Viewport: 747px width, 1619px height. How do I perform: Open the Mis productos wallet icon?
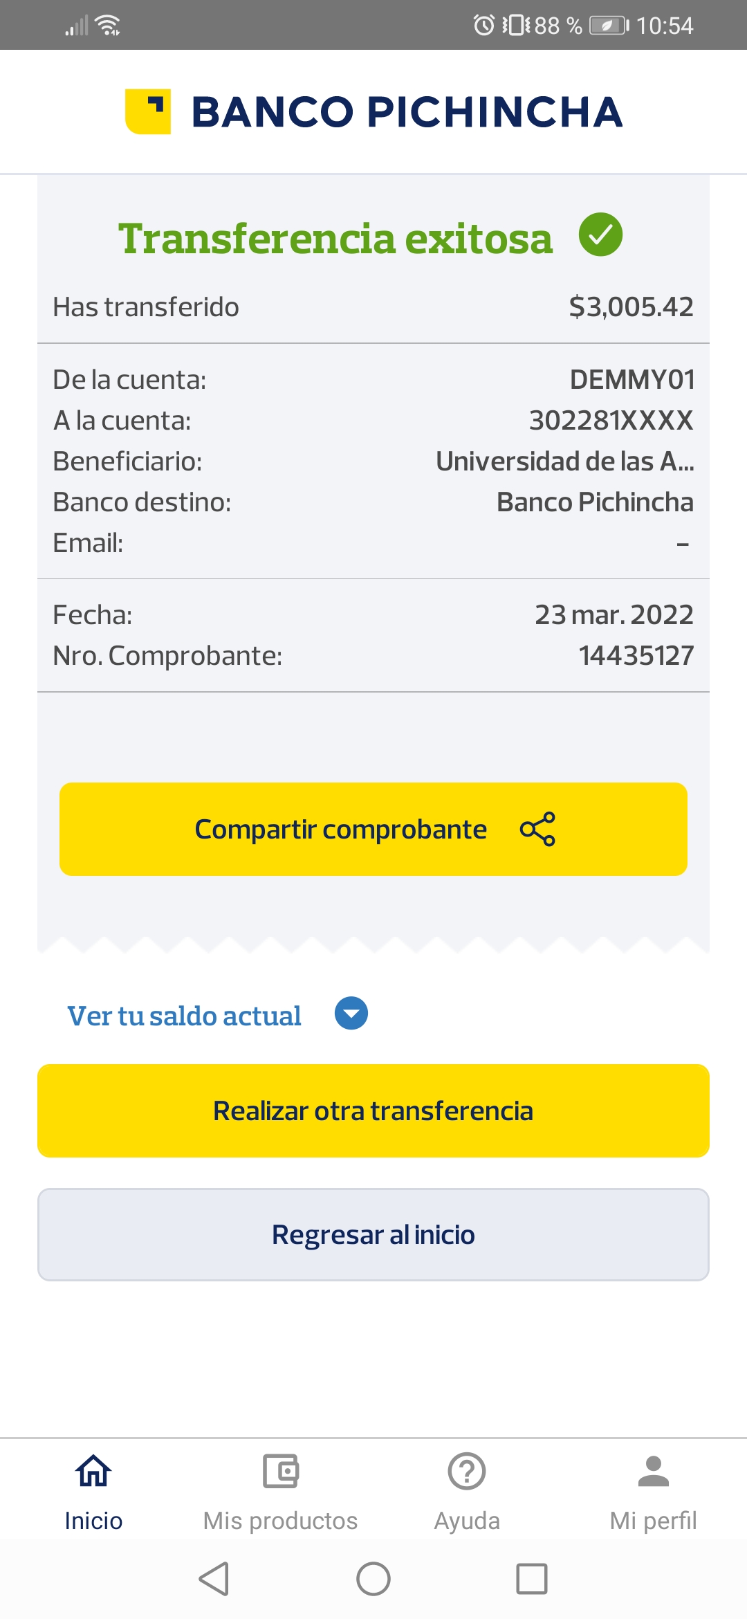280,1470
